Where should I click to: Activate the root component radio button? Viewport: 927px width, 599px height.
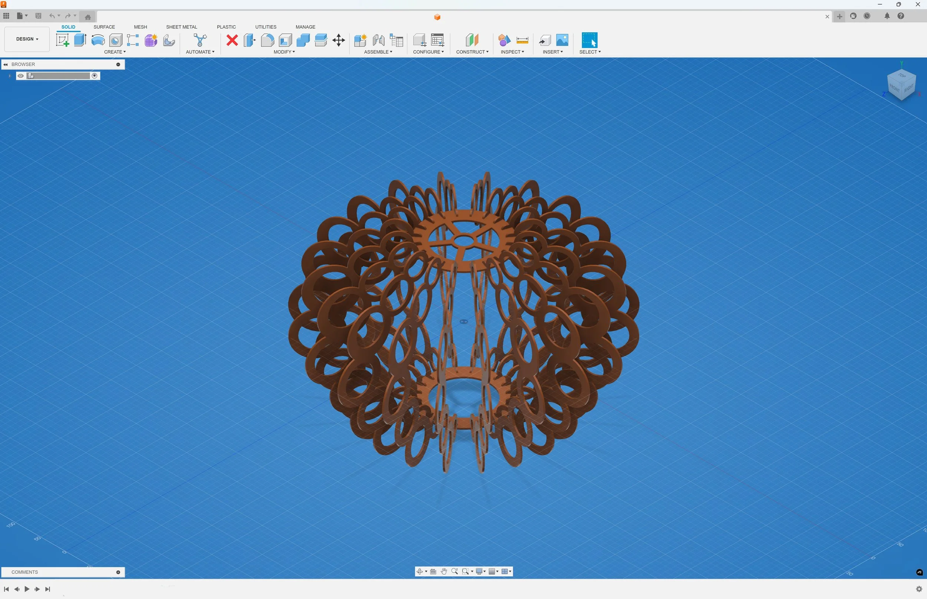[95, 76]
